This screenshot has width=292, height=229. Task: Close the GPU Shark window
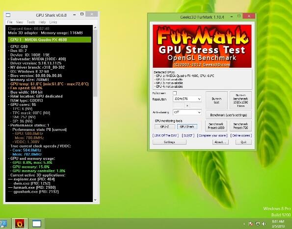tap(92, 14)
